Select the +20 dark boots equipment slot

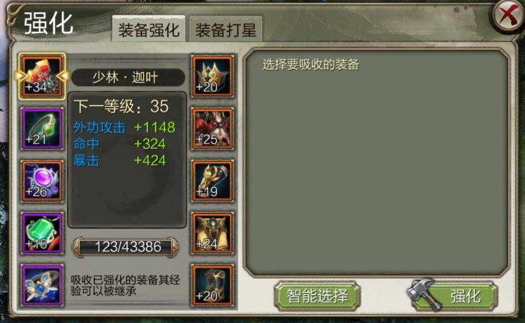[x=212, y=286]
